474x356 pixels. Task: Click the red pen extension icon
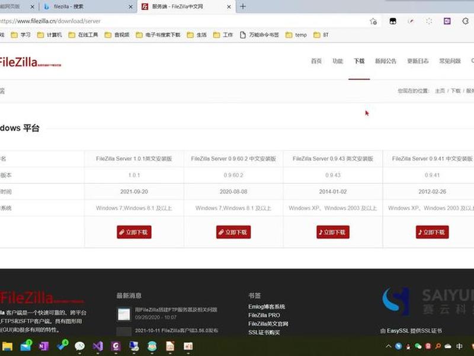tap(411, 21)
